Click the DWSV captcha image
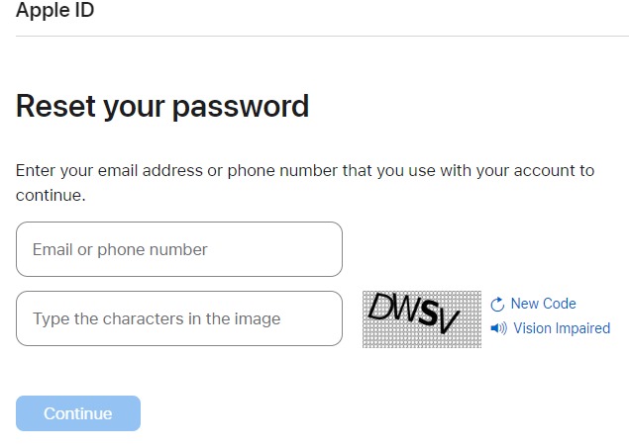The image size is (629, 448). [x=422, y=319]
